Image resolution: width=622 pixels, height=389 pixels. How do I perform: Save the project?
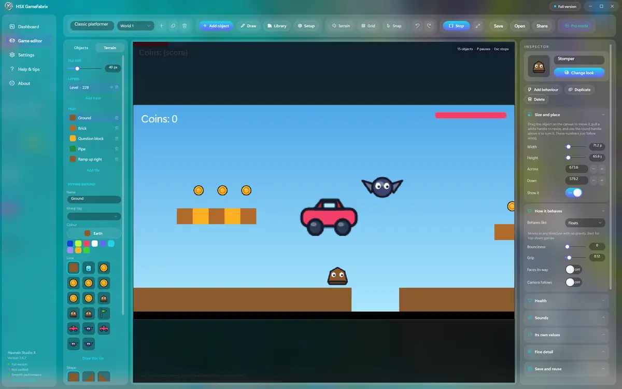(498, 25)
